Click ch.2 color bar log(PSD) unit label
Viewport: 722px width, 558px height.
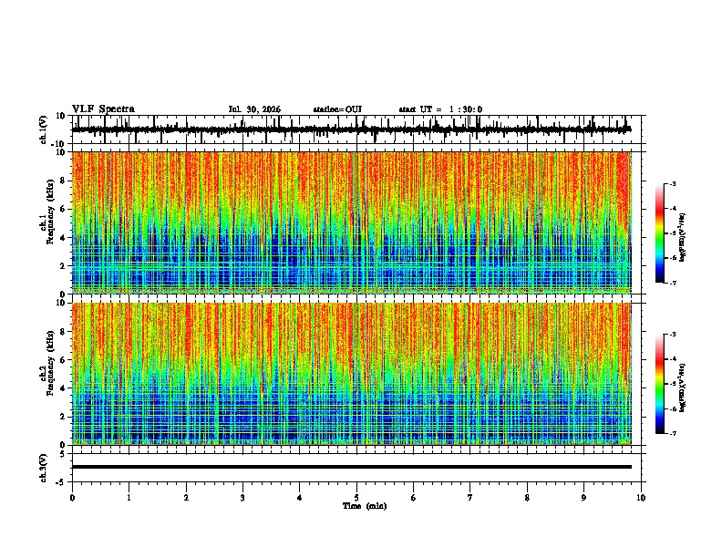(683, 387)
